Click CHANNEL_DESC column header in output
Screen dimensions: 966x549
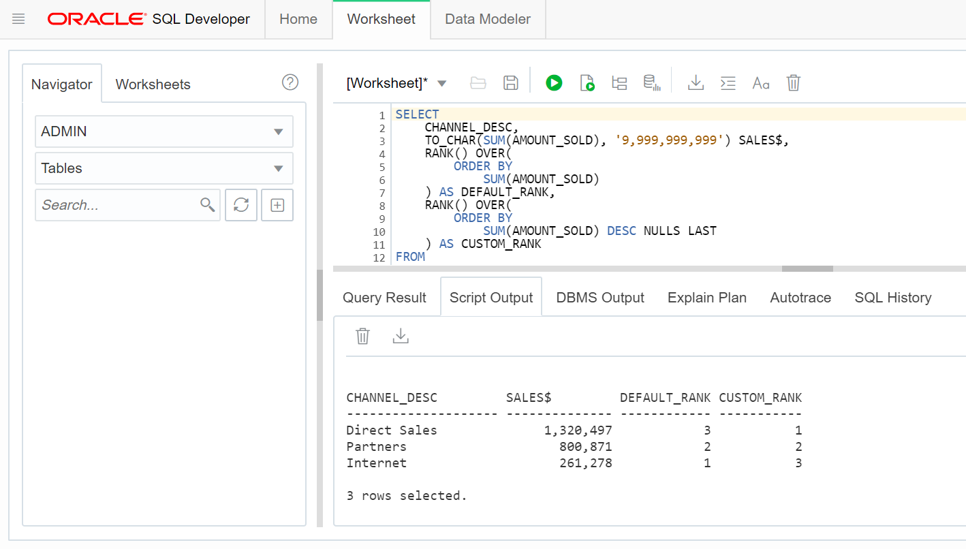[392, 398]
